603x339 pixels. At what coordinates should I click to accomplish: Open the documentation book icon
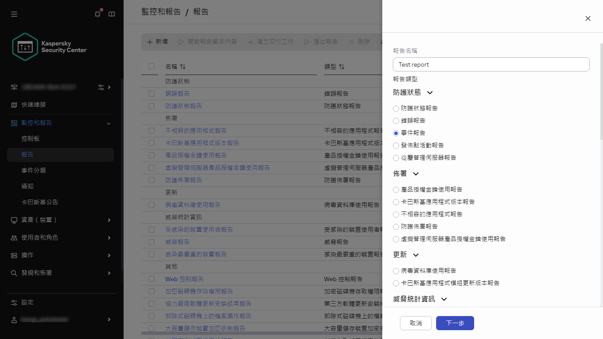(111, 14)
